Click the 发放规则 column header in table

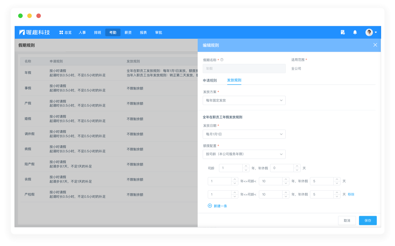point(133,61)
